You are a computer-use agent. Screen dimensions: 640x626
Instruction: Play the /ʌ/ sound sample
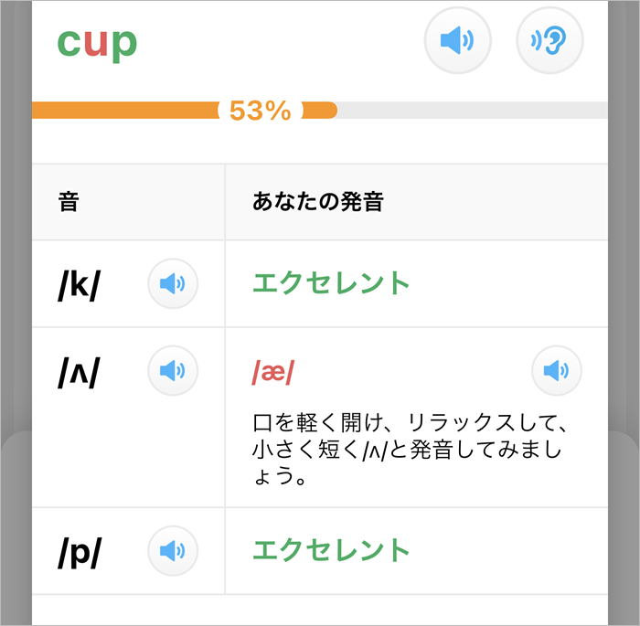coord(173,370)
